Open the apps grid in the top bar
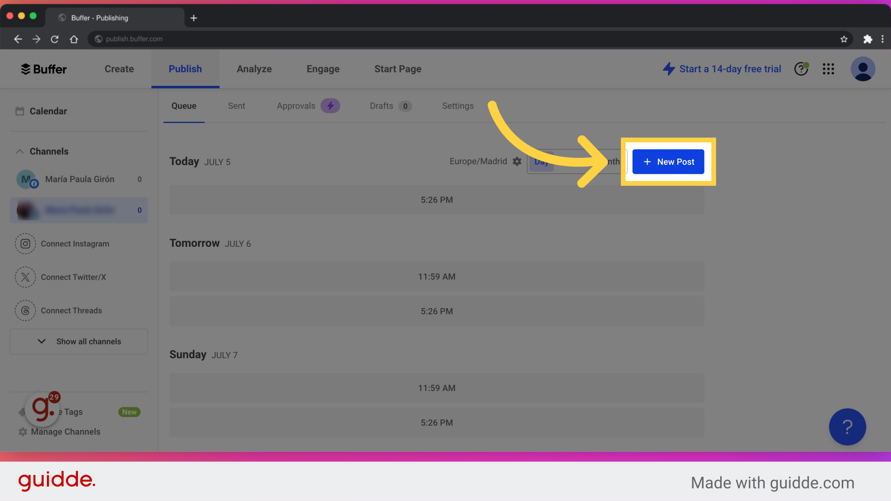Image resolution: width=891 pixels, height=501 pixels. [828, 69]
